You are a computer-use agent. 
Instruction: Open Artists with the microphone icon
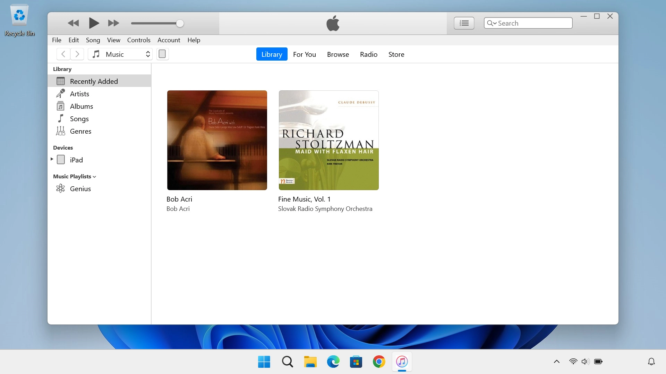(61, 94)
